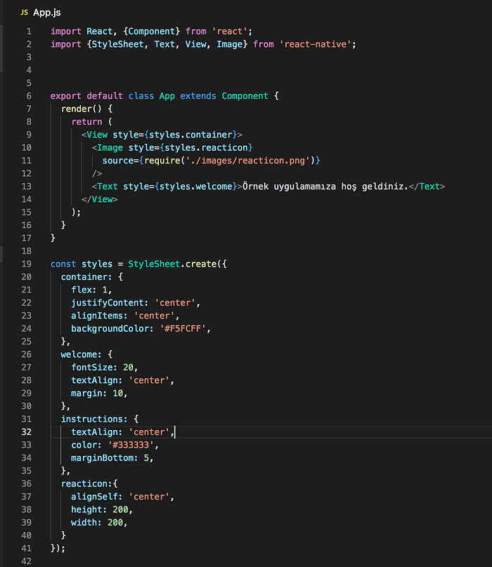Viewport: 492px width, 567px height.
Task: Place cursor on the 'react' import string
Action: click(x=229, y=32)
